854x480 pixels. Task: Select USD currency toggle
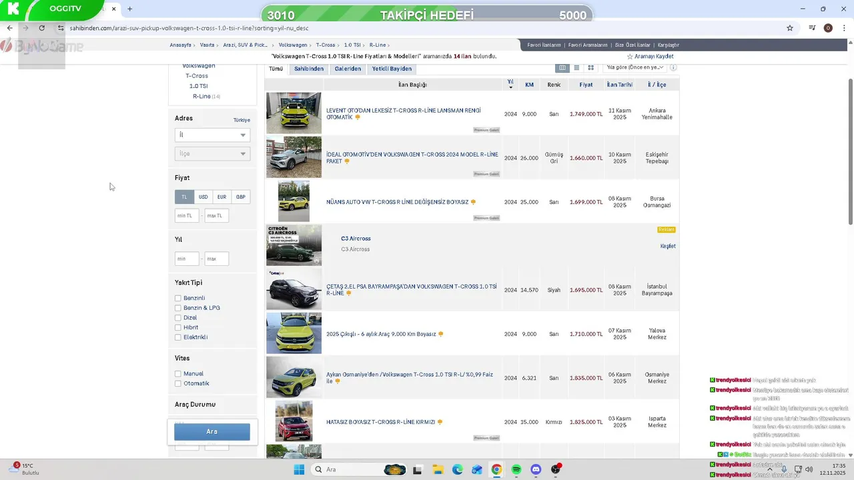(x=203, y=197)
